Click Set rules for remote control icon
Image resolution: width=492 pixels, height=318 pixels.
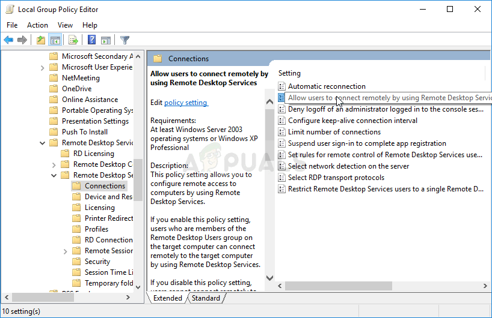281,155
